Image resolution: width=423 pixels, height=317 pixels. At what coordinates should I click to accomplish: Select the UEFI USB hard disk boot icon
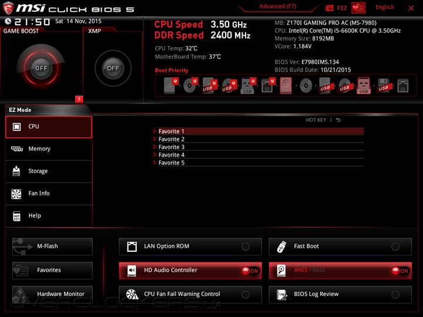click(210, 86)
